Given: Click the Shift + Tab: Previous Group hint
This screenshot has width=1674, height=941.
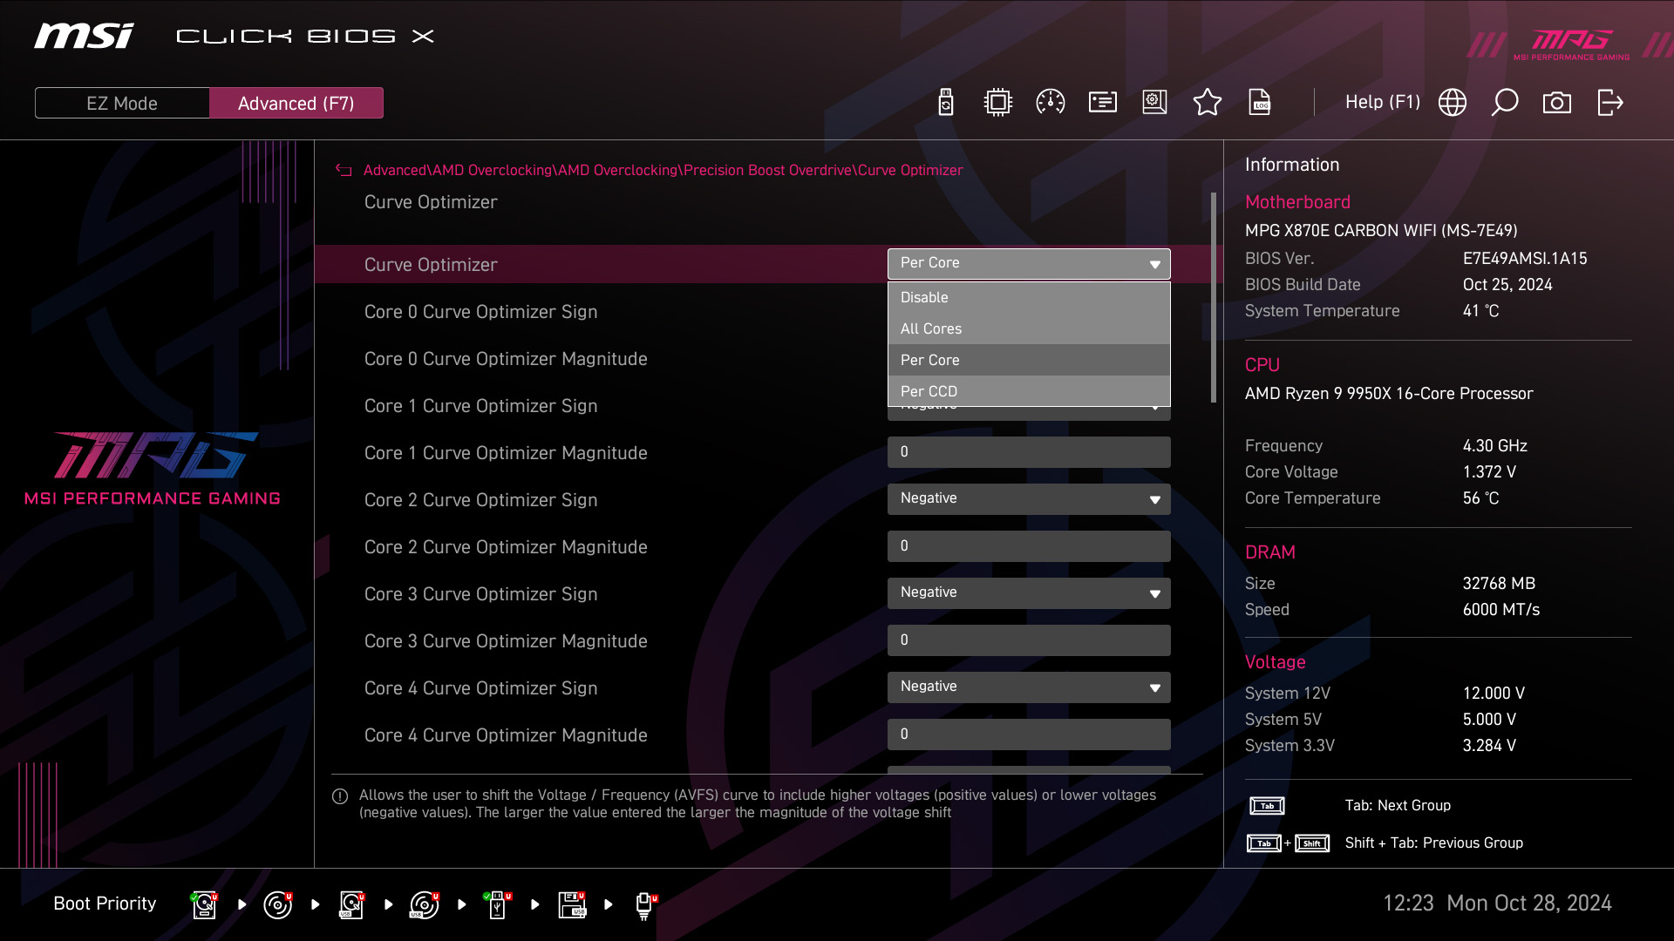Looking at the screenshot, I should pos(1433,843).
